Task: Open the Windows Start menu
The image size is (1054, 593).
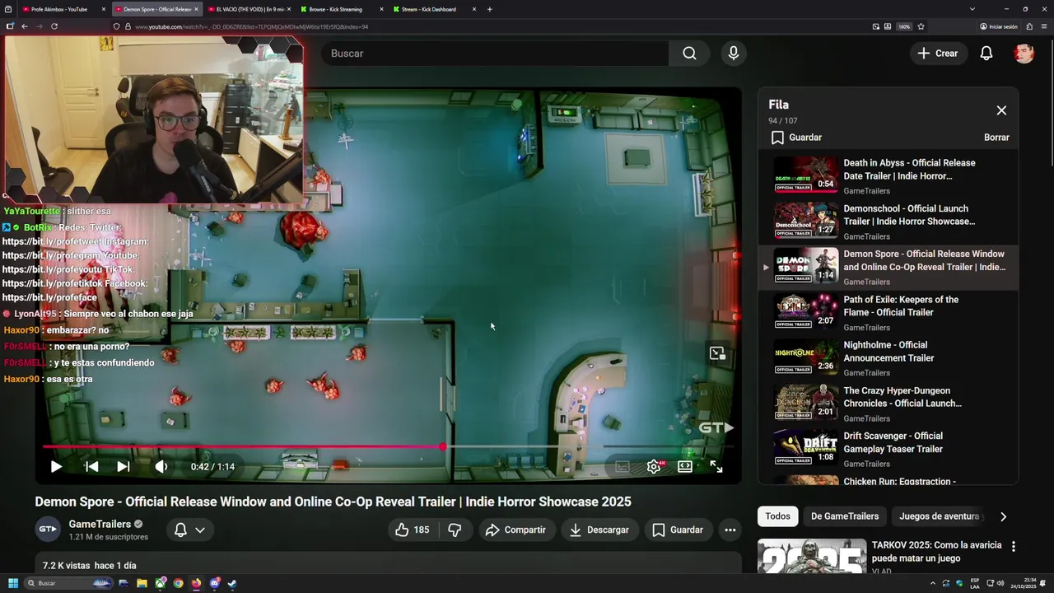Action: coord(13,583)
